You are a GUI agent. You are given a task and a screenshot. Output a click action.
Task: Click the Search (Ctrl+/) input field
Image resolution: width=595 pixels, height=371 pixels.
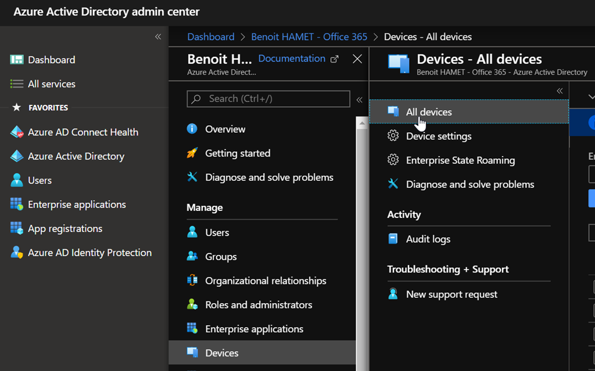274,99
